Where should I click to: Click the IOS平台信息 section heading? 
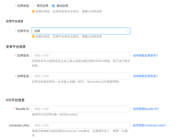pyautogui.click(x=15, y=100)
